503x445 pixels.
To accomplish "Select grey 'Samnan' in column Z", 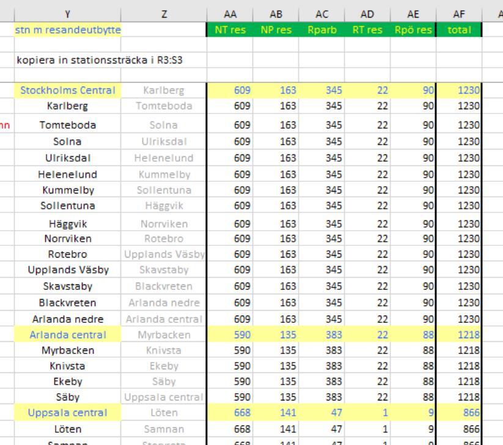I will (164, 429).
